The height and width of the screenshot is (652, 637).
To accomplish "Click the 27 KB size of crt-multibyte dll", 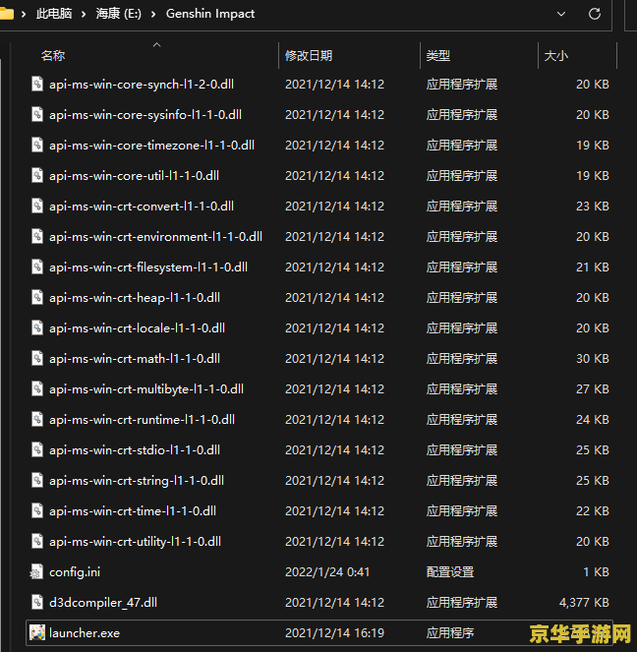I will [x=593, y=389].
